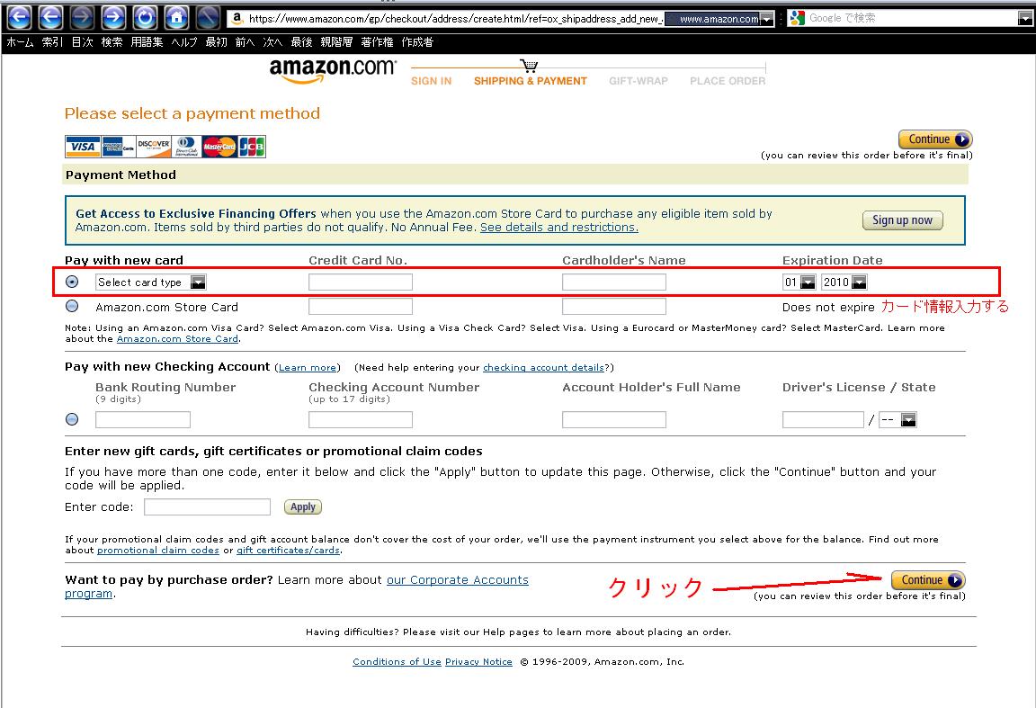Focus the new card Credit Card No. field
This screenshot has height=708, width=1036.
[x=360, y=282]
